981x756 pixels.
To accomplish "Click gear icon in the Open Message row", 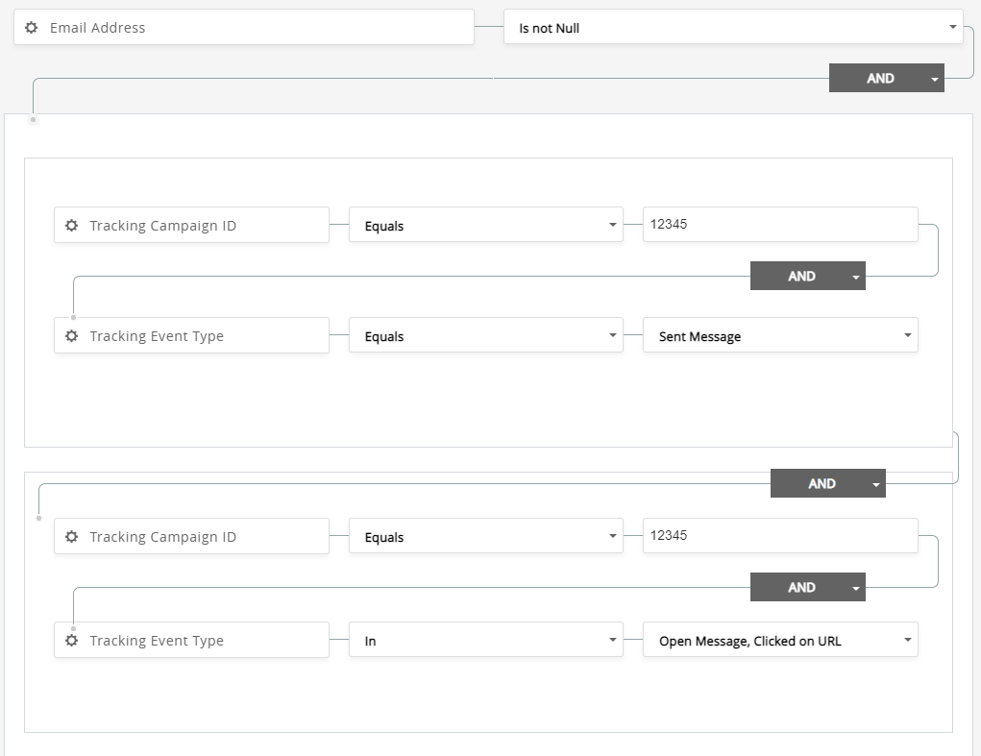I will click(x=71, y=641).
